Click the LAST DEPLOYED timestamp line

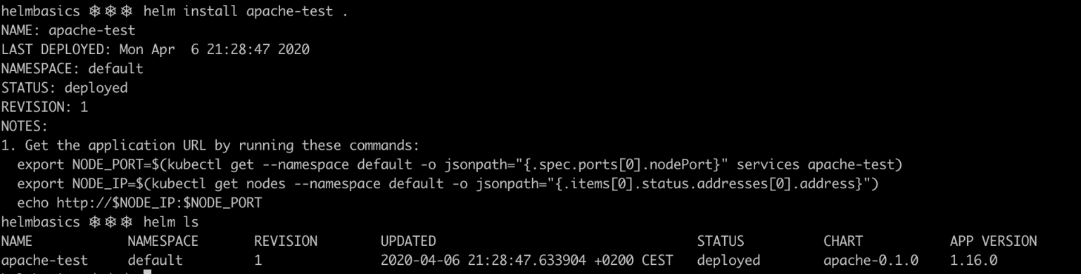pos(156,50)
